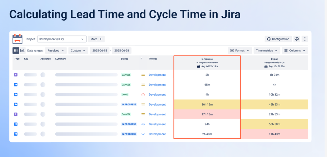Select the 10h 32m Design cell
The height and width of the screenshot is (157, 327).
(274, 95)
